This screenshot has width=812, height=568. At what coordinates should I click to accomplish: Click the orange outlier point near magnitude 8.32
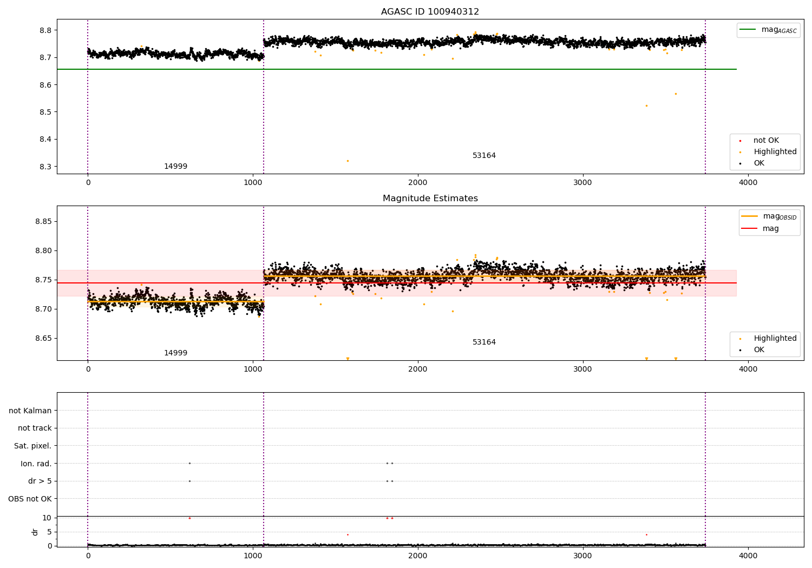point(348,161)
